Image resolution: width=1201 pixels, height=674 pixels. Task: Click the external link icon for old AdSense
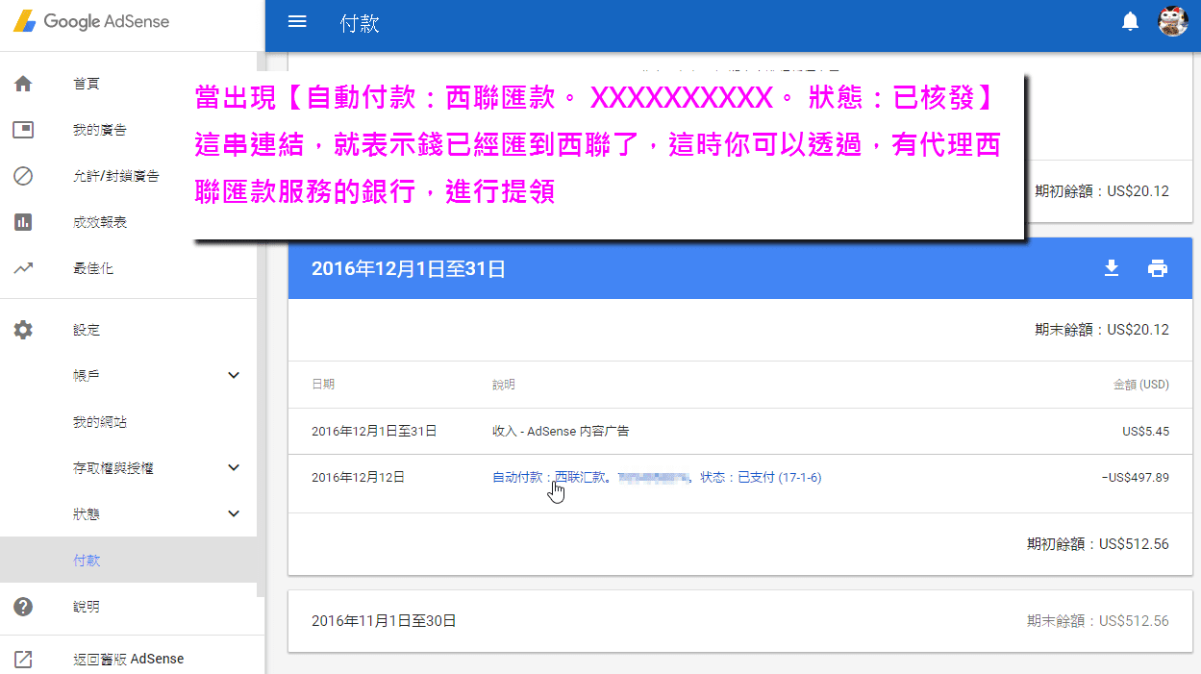click(x=23, y=659)
